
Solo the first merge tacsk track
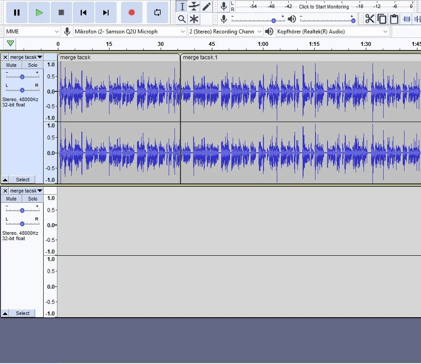pos(32,65)
